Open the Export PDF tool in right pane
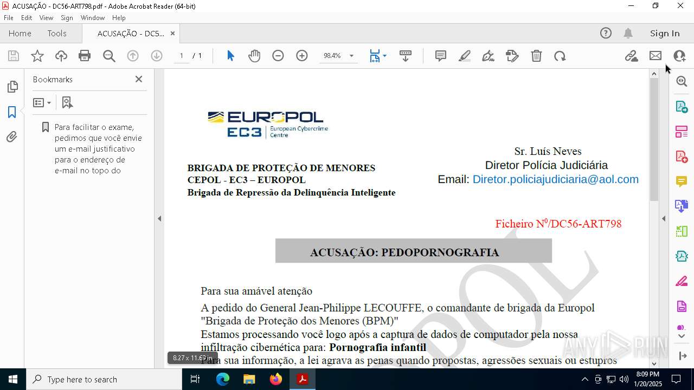 pyautogui.click(x=682, y=106)
